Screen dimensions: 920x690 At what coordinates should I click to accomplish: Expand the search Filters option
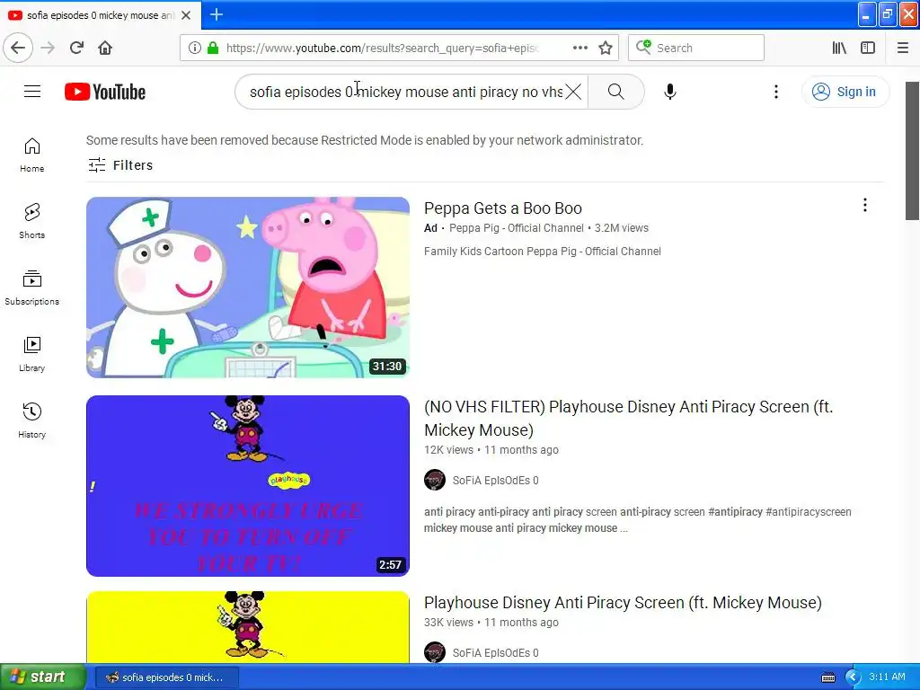pos(120,165)
